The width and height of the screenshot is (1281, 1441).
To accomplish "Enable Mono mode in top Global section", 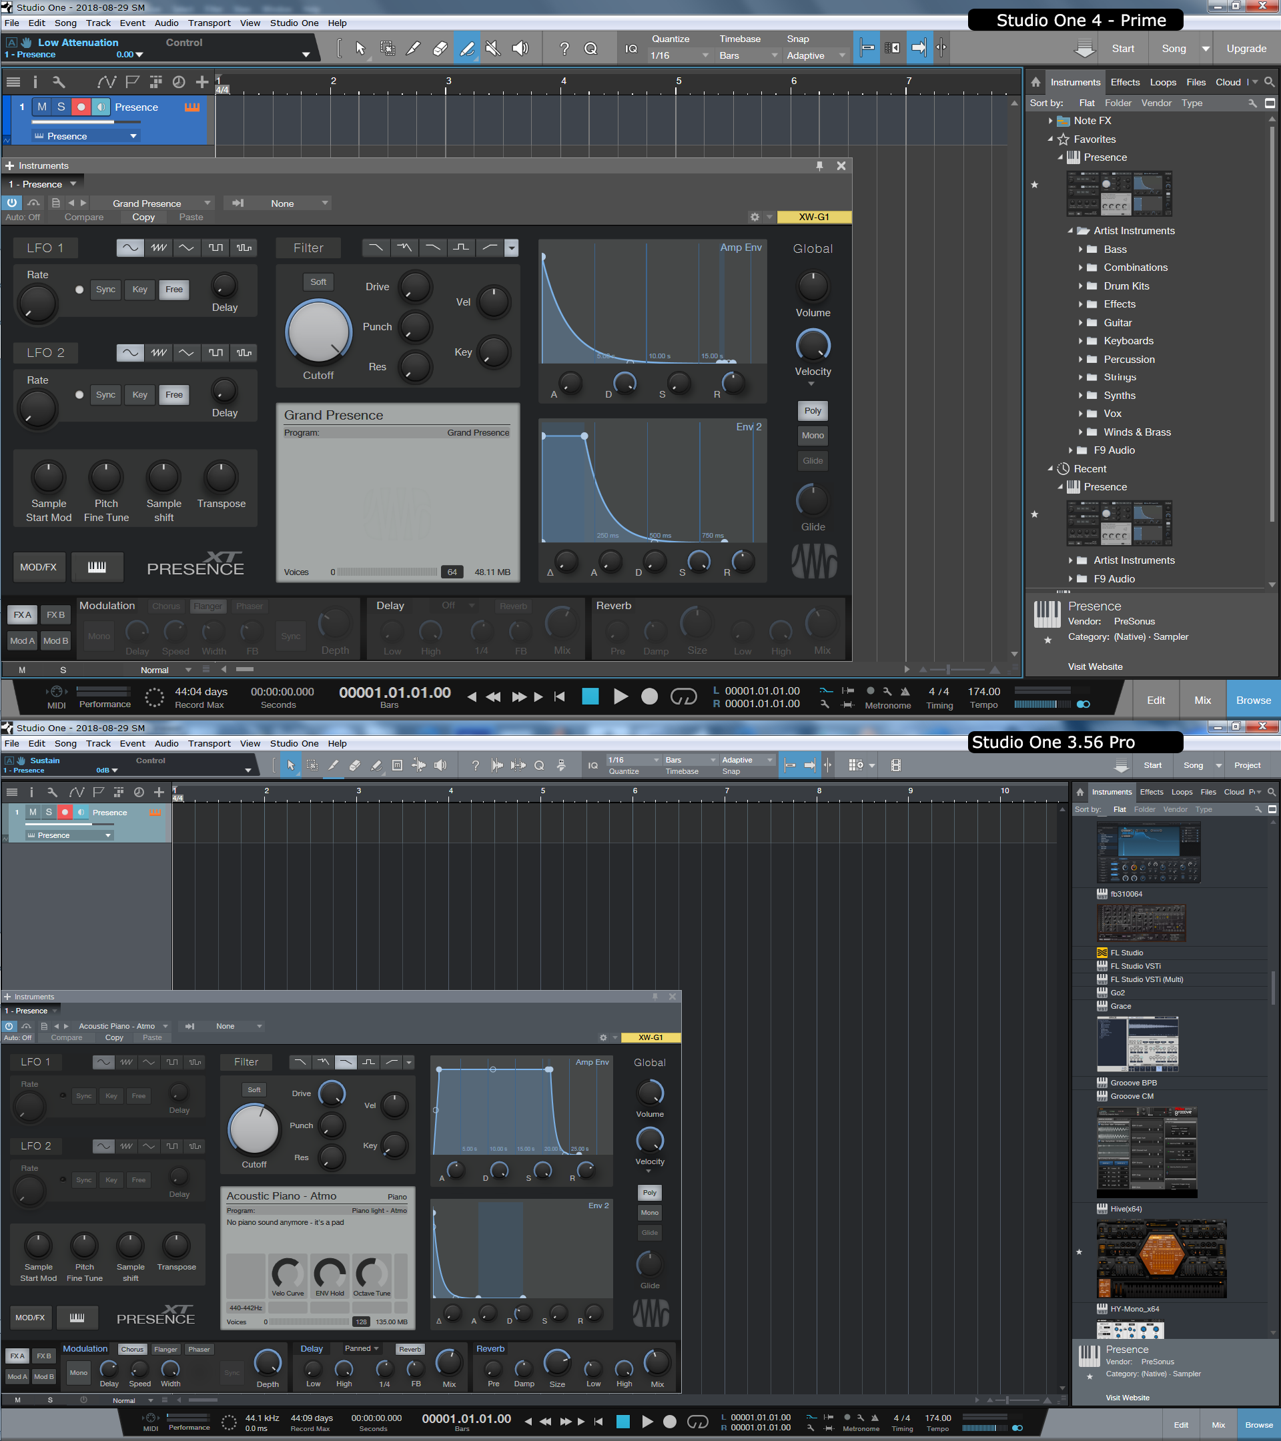I will [812, 435].
